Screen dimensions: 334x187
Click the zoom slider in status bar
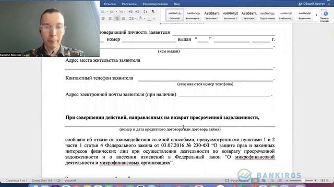point(301,180)
